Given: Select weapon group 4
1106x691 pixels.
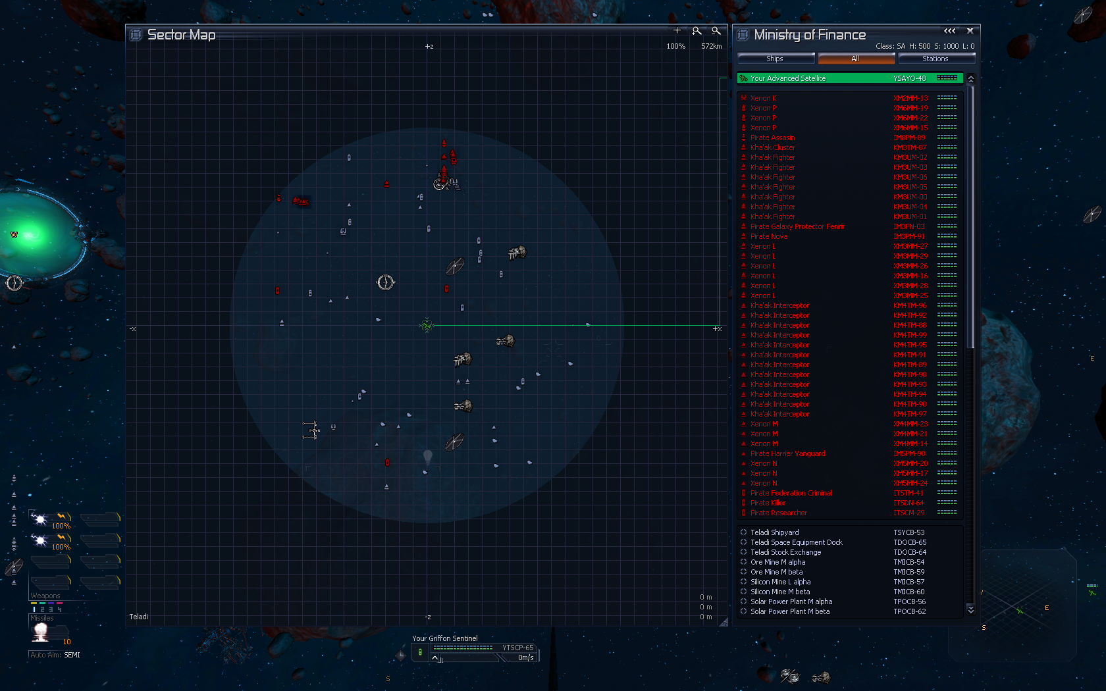Looking at the screenshot, I should 59,609.
